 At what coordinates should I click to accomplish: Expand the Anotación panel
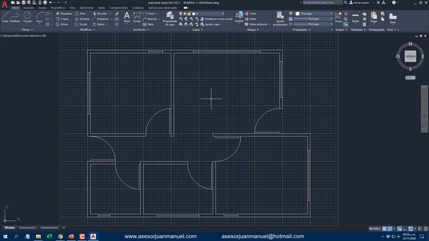(141, 29)
